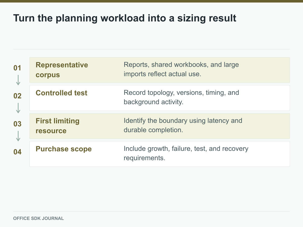Select the slide title about sizing result
Screen dimensions: 303x227
click(125, 18)
